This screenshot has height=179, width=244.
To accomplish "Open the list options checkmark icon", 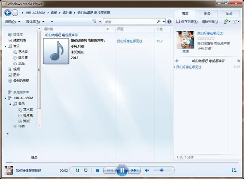I will pyautogui.click(x=235, y=22).
